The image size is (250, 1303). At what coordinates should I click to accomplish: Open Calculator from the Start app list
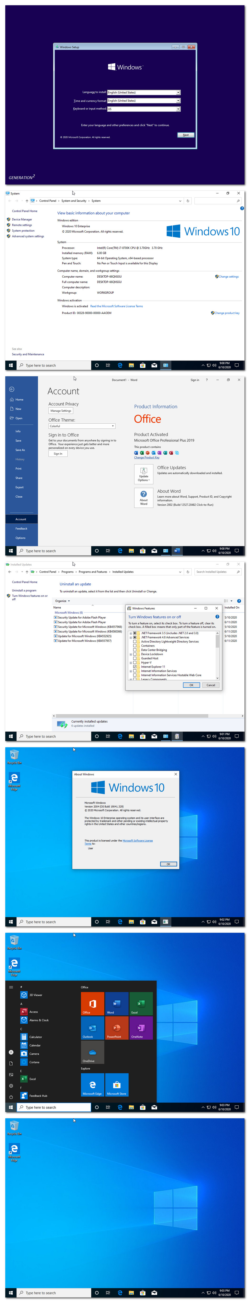(x=31, y=1037)
